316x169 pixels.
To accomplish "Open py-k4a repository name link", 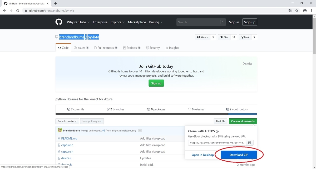I will coord(93,37).
